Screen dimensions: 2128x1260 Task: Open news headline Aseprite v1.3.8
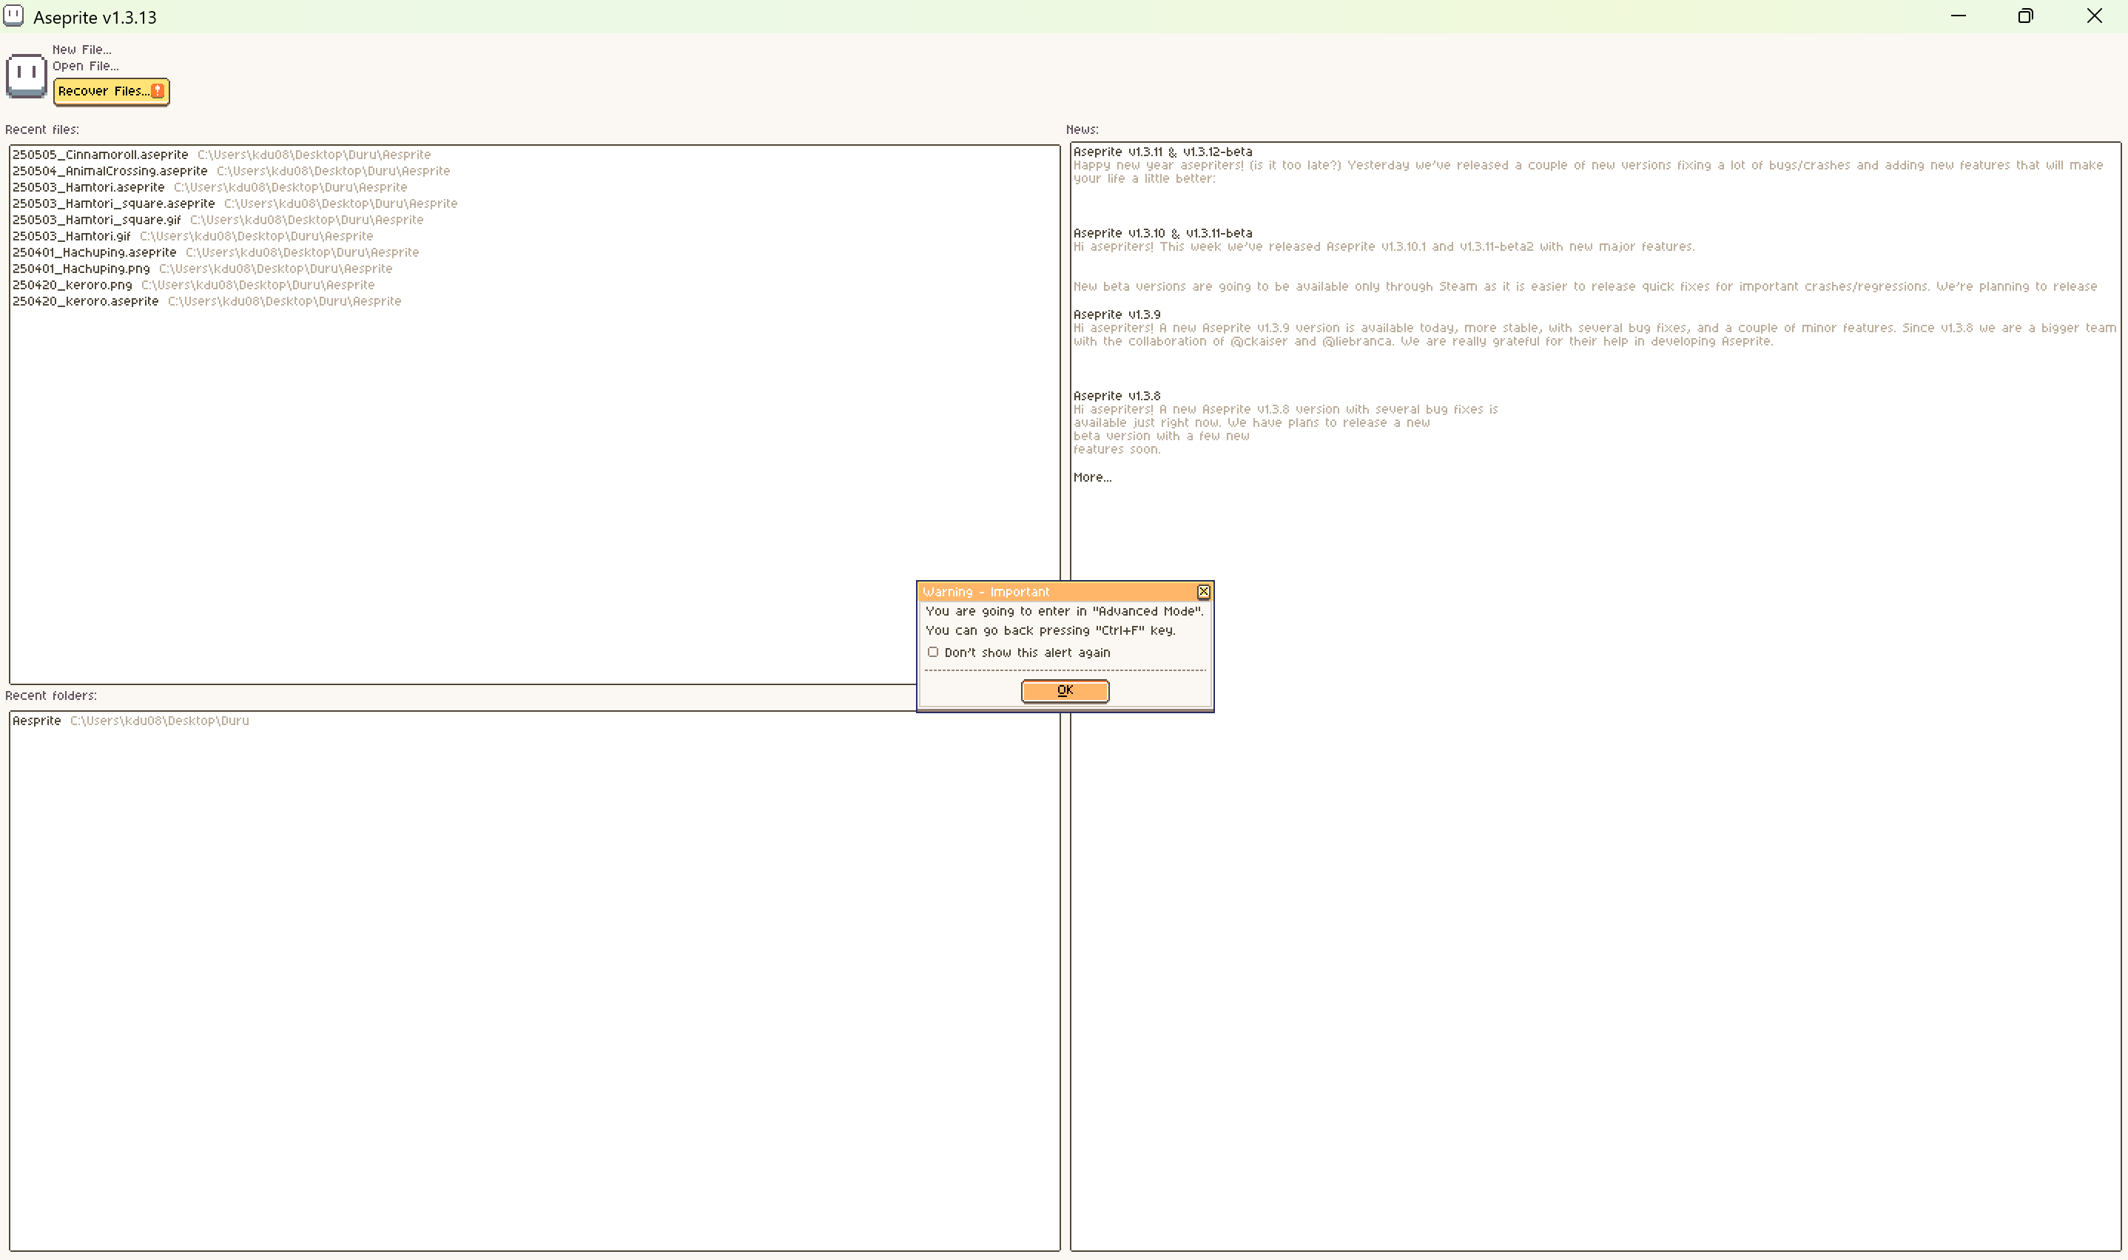coord(1117,396)
